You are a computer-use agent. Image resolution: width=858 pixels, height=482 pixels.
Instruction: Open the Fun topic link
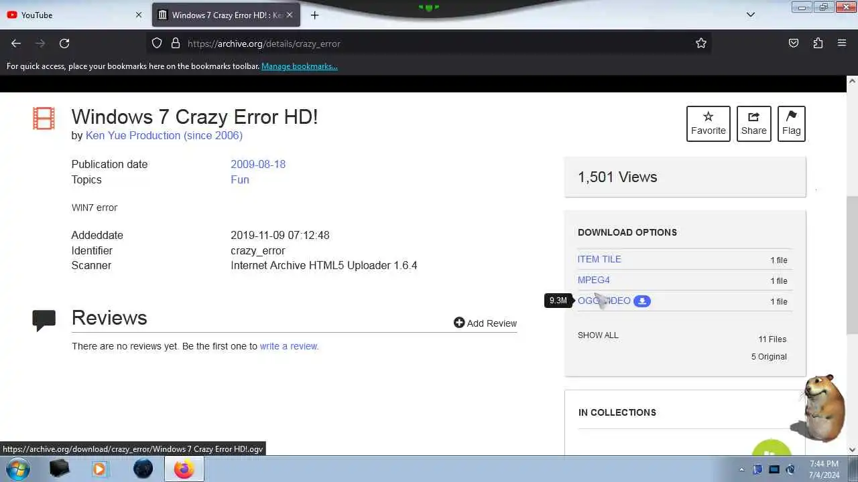[x=240, y=179]
